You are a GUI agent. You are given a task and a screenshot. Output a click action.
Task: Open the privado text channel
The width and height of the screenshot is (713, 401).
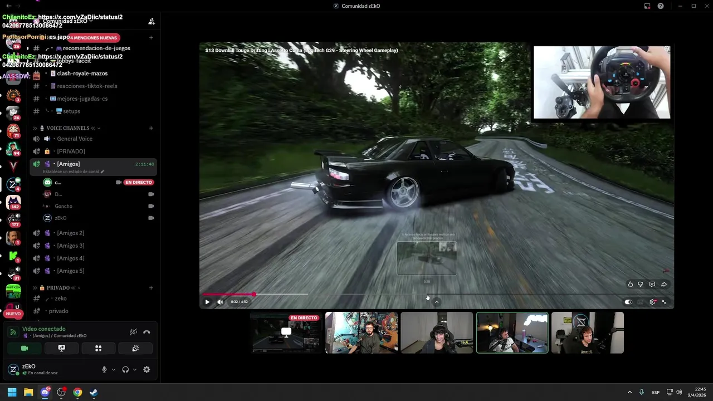tap(94, 311)
